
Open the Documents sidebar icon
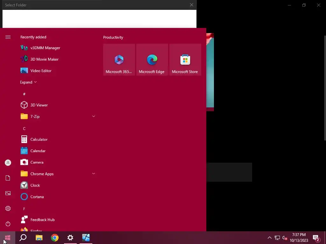point(8,178)
